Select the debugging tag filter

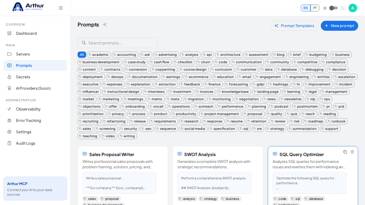(313, 69)
